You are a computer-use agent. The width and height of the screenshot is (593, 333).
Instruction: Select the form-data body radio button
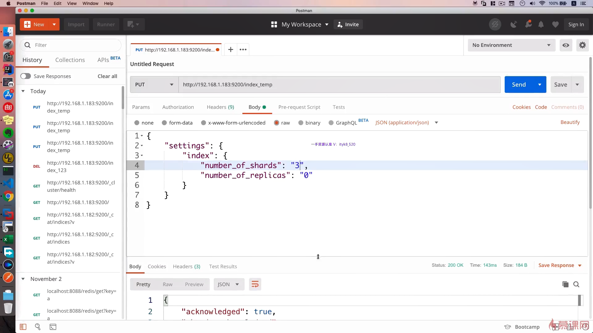(164, 123)
